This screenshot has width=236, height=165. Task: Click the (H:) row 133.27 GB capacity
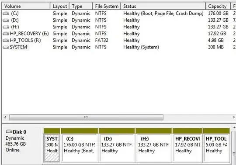pyautogui.click(x=218, y=27)
